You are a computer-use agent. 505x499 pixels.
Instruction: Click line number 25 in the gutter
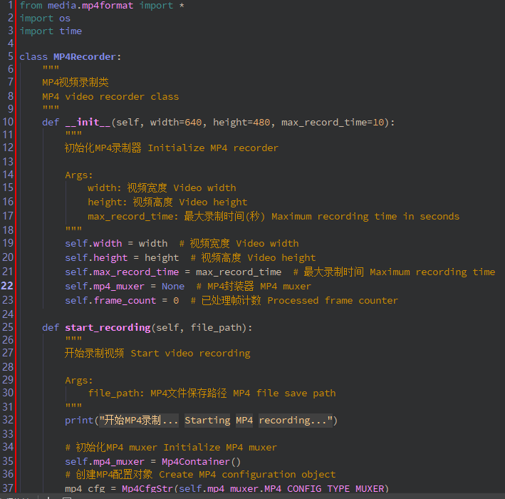(x=8, y=327)
